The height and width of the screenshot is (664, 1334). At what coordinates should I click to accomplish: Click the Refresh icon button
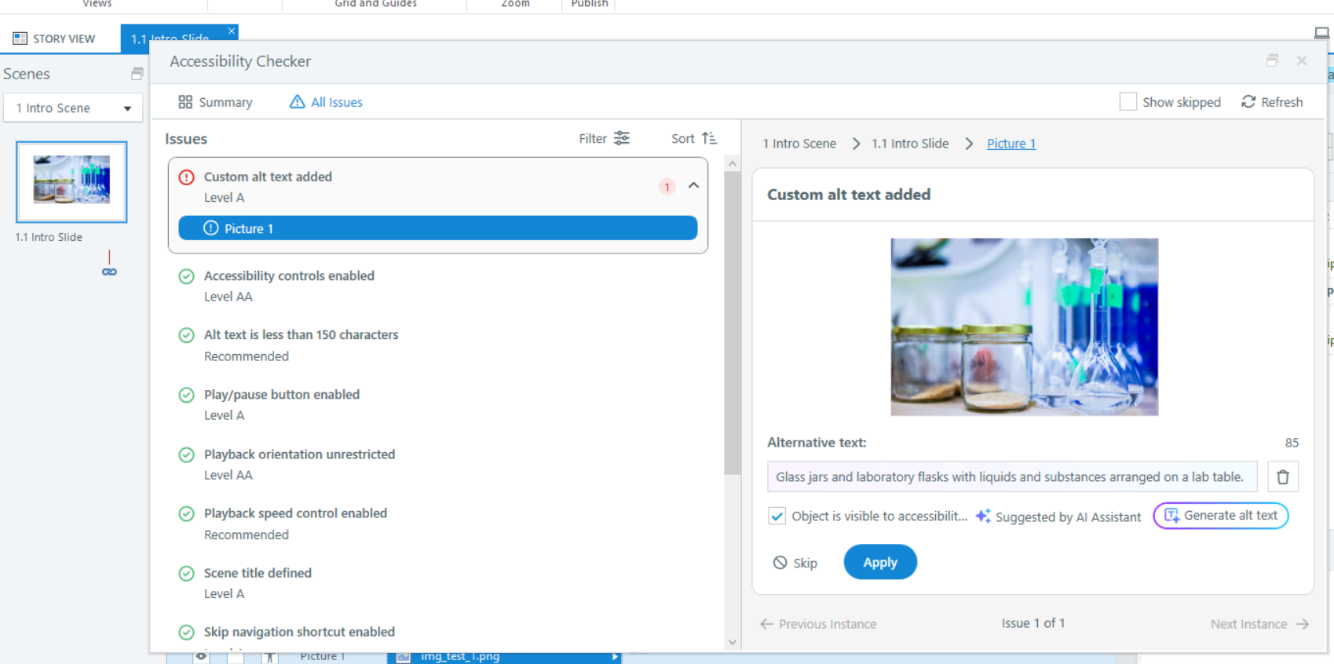(x=1248, y=102)
